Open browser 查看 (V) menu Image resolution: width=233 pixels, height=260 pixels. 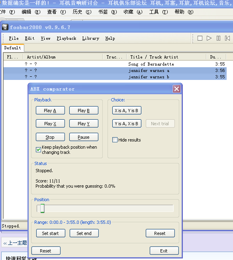57,12
